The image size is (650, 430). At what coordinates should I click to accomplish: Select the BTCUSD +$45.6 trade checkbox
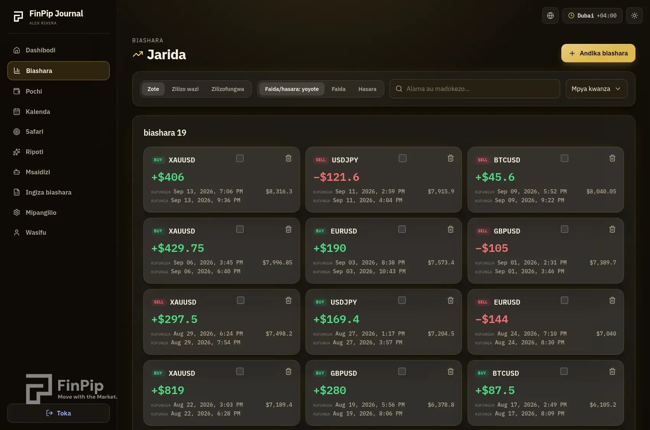click(564, 158)
